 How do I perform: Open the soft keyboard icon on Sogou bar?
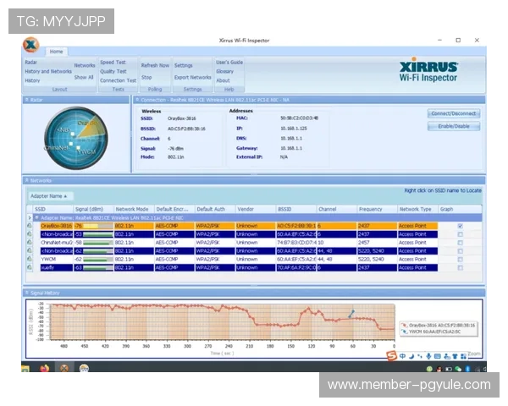click(x=438, y=356)
